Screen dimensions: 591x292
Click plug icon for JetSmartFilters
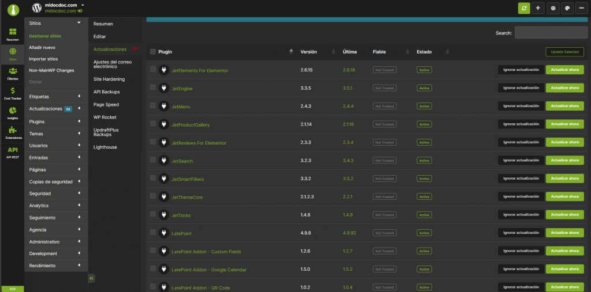coord(163,179)
